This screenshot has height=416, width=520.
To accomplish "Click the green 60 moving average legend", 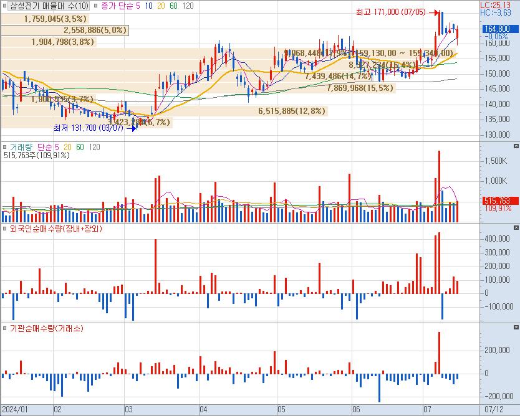I will click(173, 6).
